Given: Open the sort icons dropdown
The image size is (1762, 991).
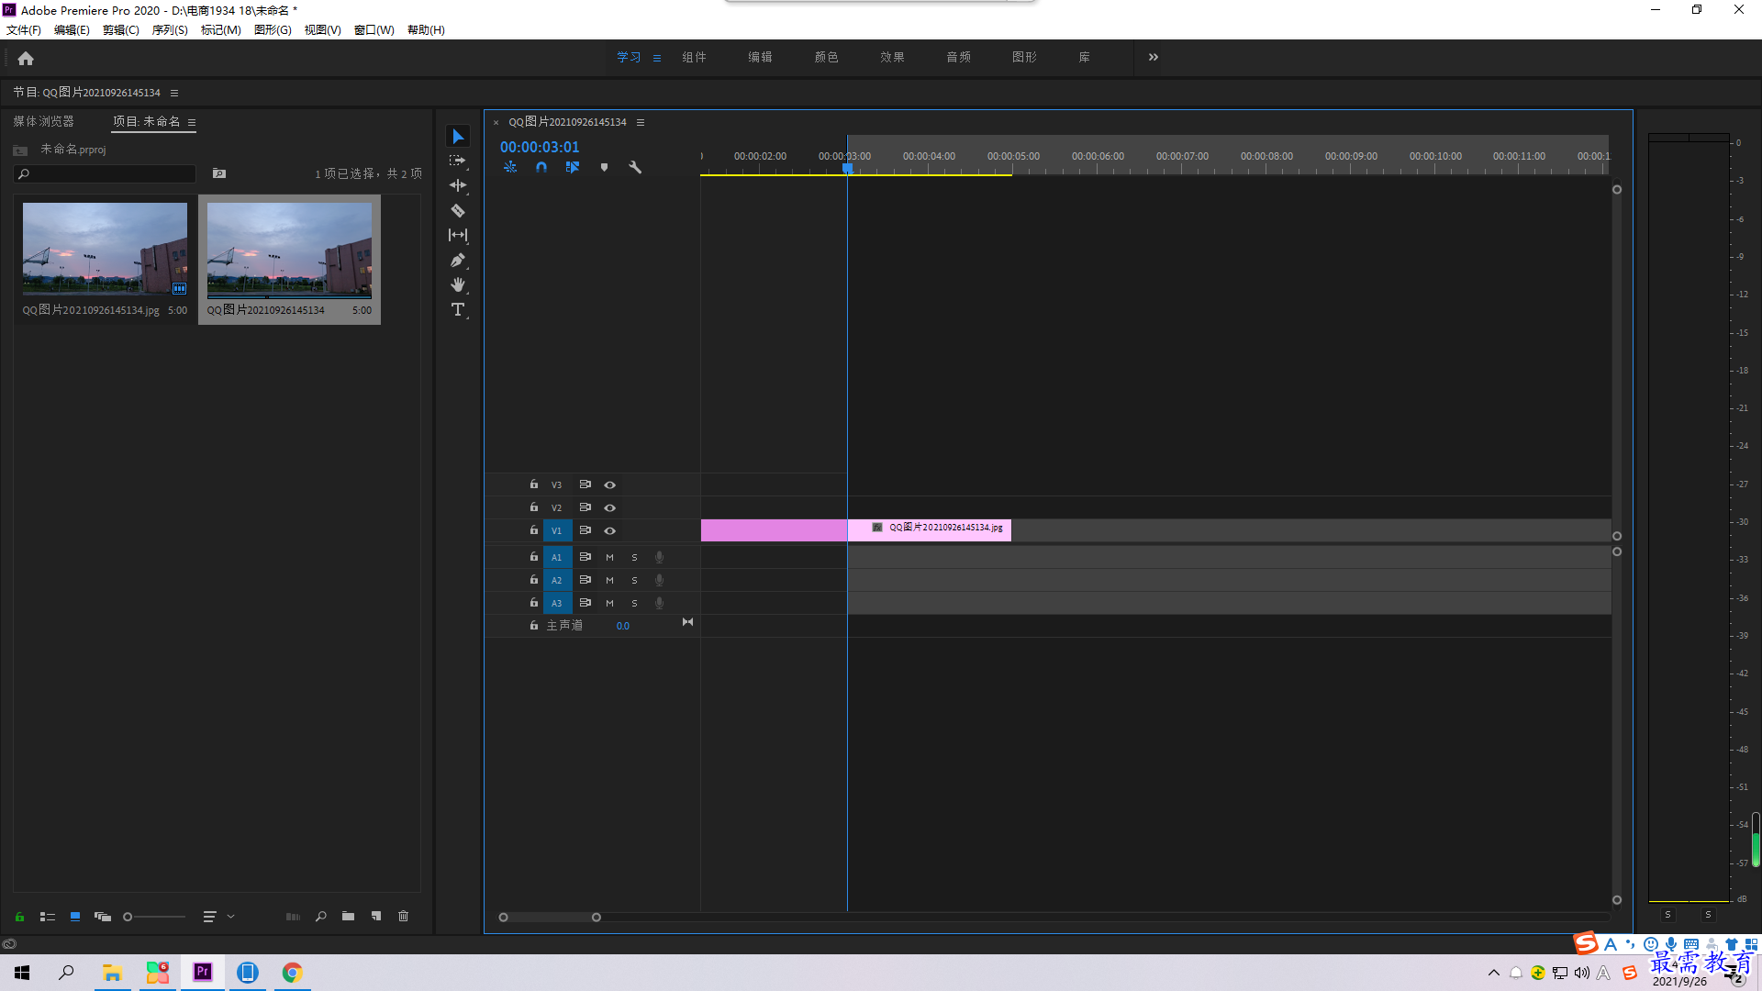Looking at the screenshot, I should (x=217, y=916).
